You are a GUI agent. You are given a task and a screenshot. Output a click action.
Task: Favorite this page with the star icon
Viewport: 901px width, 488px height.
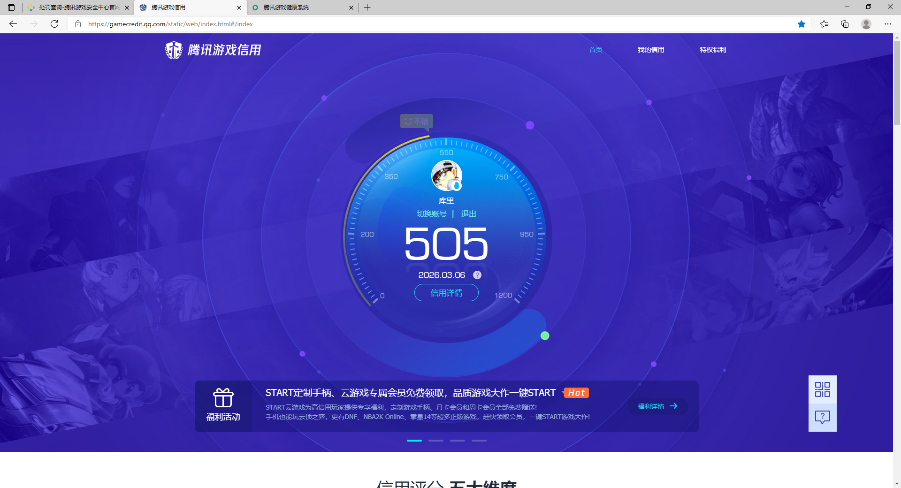tap(802, 24)
